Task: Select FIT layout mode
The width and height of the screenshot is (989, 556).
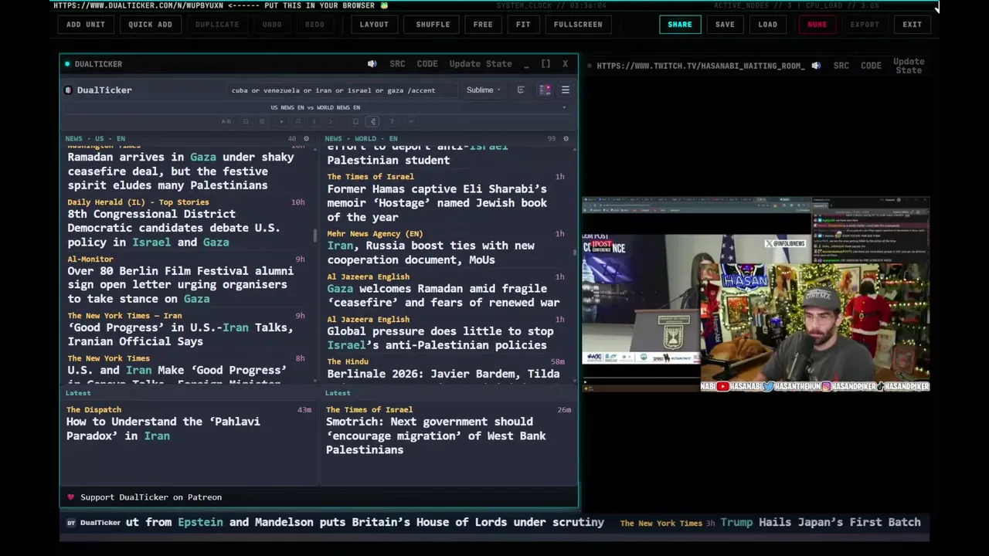Action: 523,24
